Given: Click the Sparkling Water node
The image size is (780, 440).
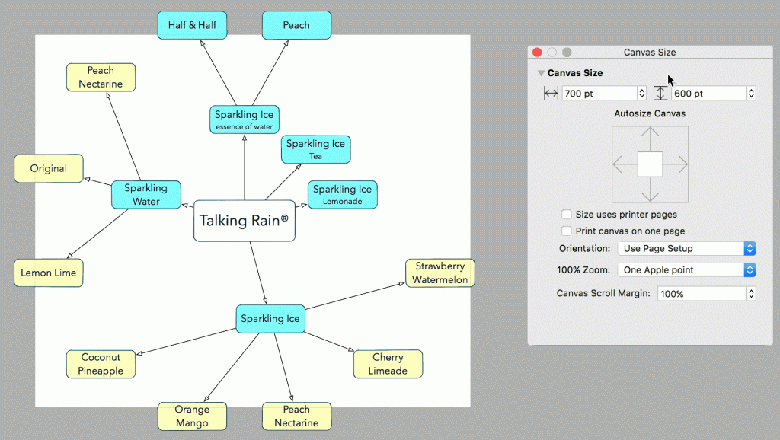Looking at the screenshot, I should [145, 195].
